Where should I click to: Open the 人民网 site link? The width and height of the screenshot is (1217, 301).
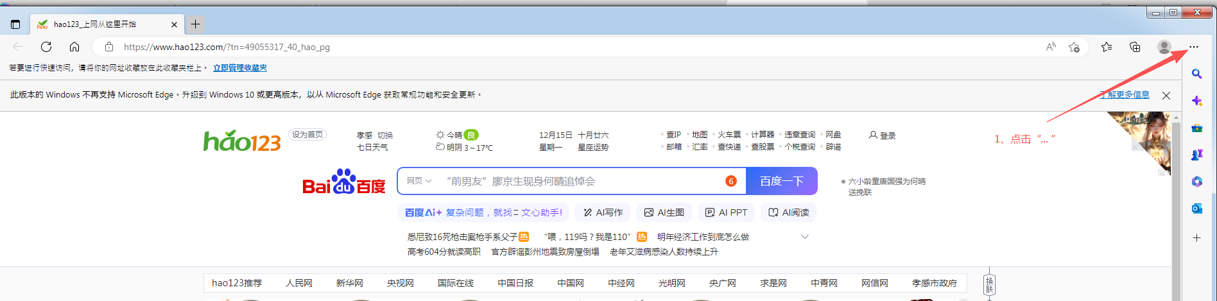[299, 283]
